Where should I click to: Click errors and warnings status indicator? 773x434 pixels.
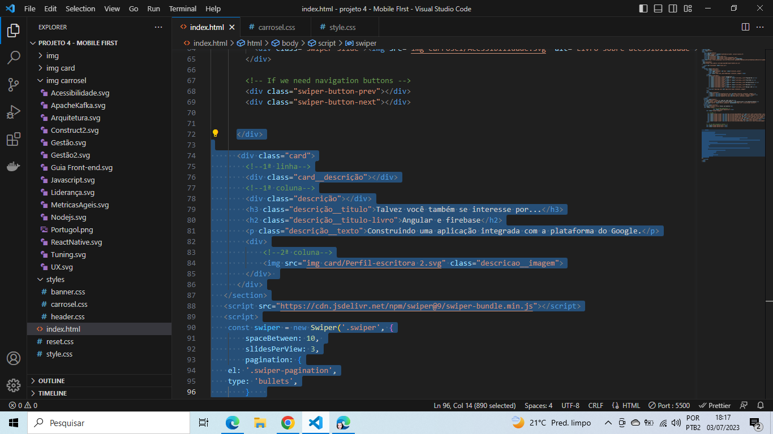(x=23, y=406)
